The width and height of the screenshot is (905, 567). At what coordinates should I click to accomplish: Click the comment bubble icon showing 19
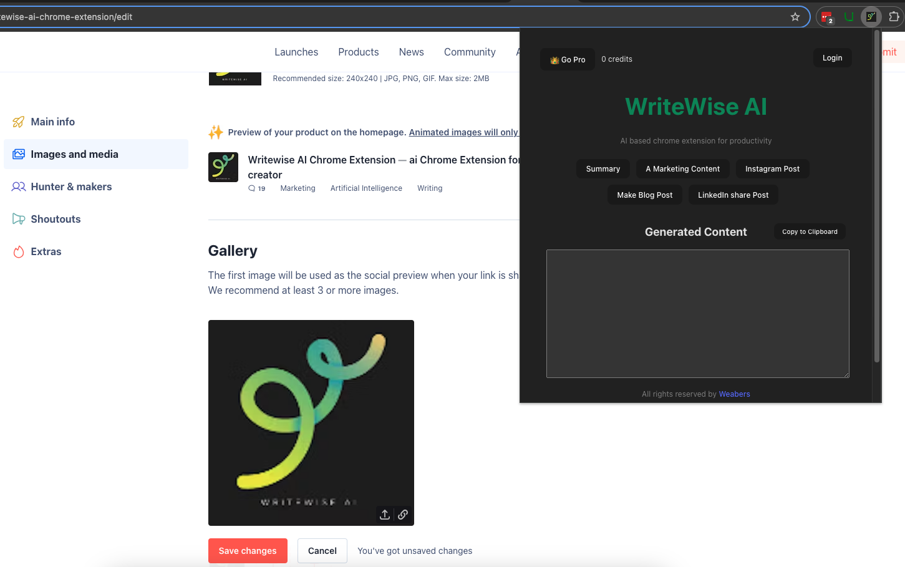[x=252, y=188]
